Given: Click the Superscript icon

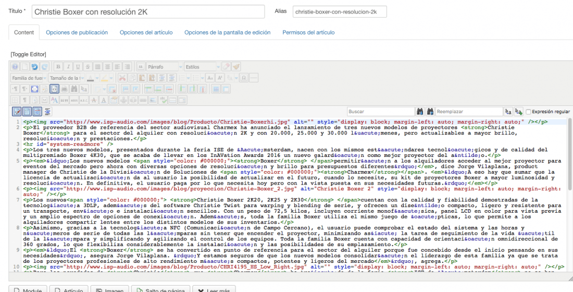Looking at the screenshot, I should (x=220, y=78).
